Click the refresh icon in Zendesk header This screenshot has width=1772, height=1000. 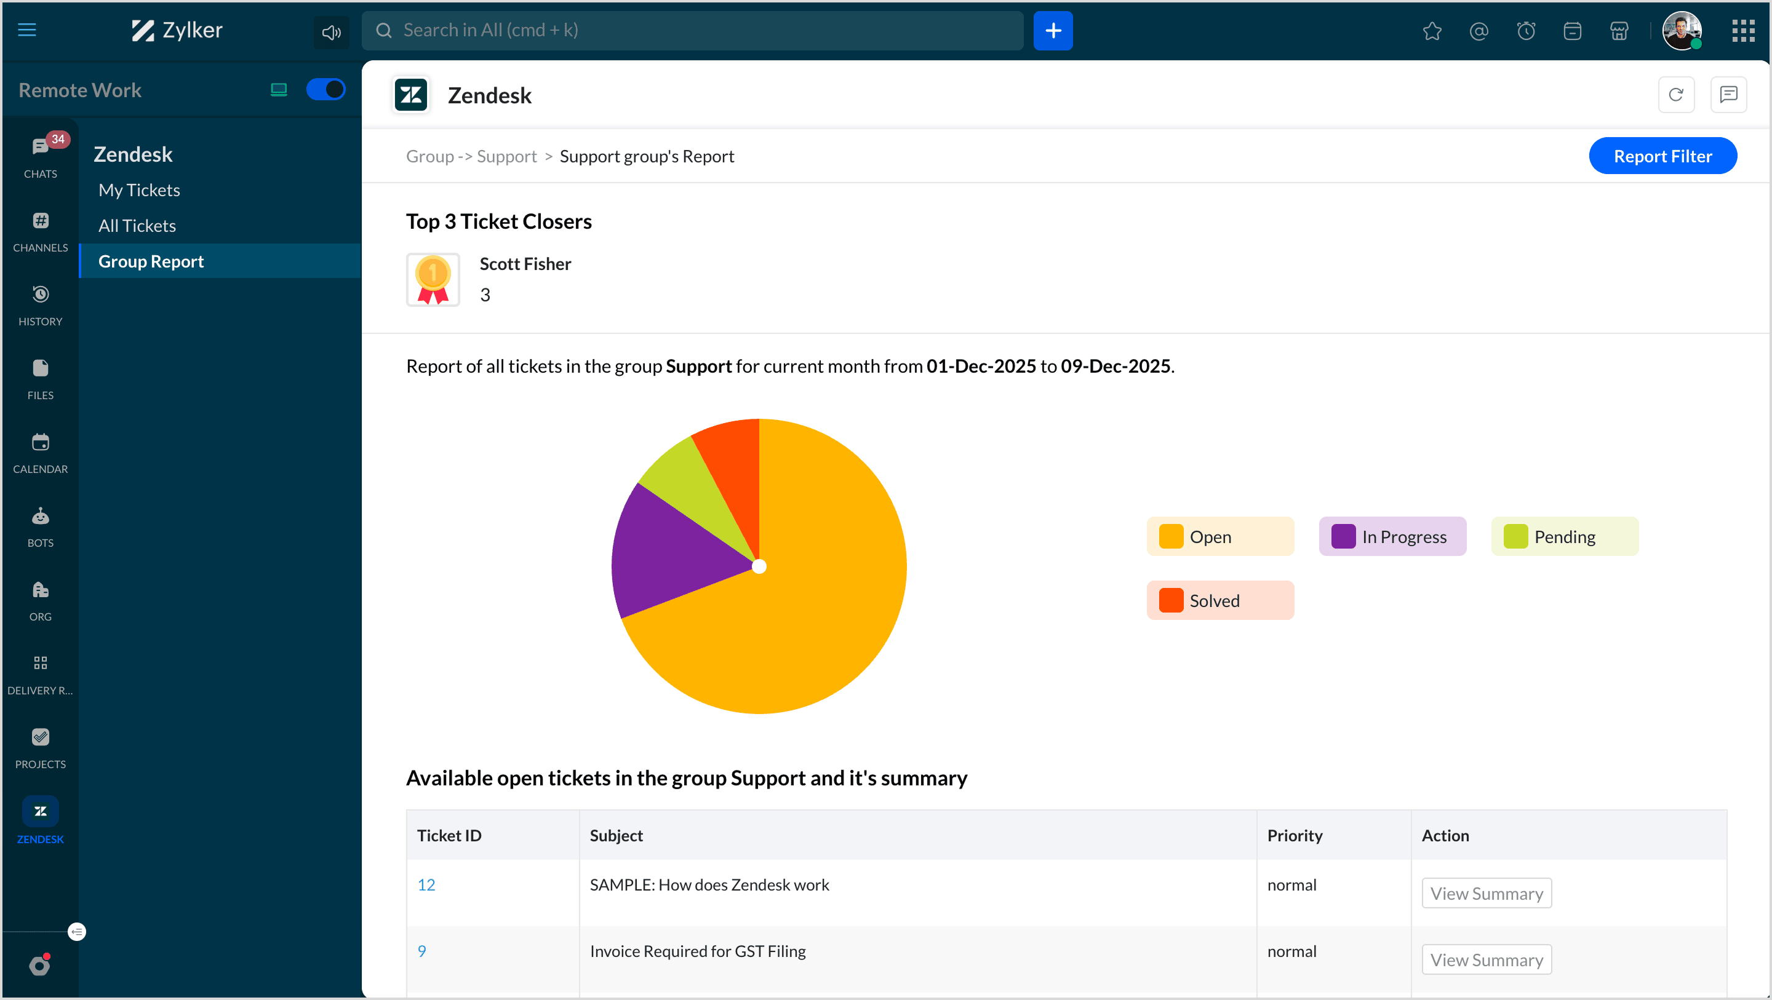[x=1675, y=95]
